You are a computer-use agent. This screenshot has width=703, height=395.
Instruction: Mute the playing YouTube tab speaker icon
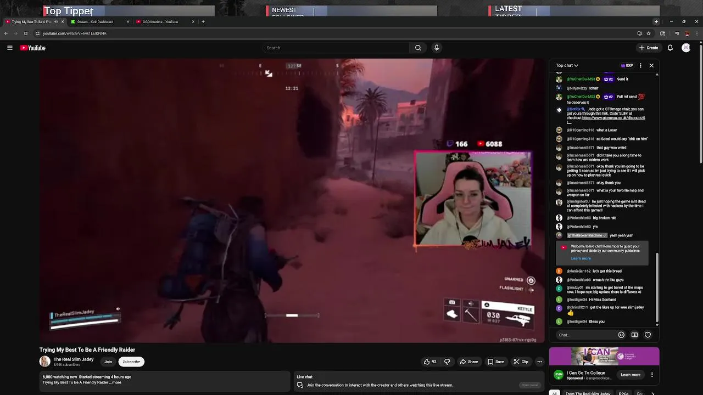pos(55,22)
